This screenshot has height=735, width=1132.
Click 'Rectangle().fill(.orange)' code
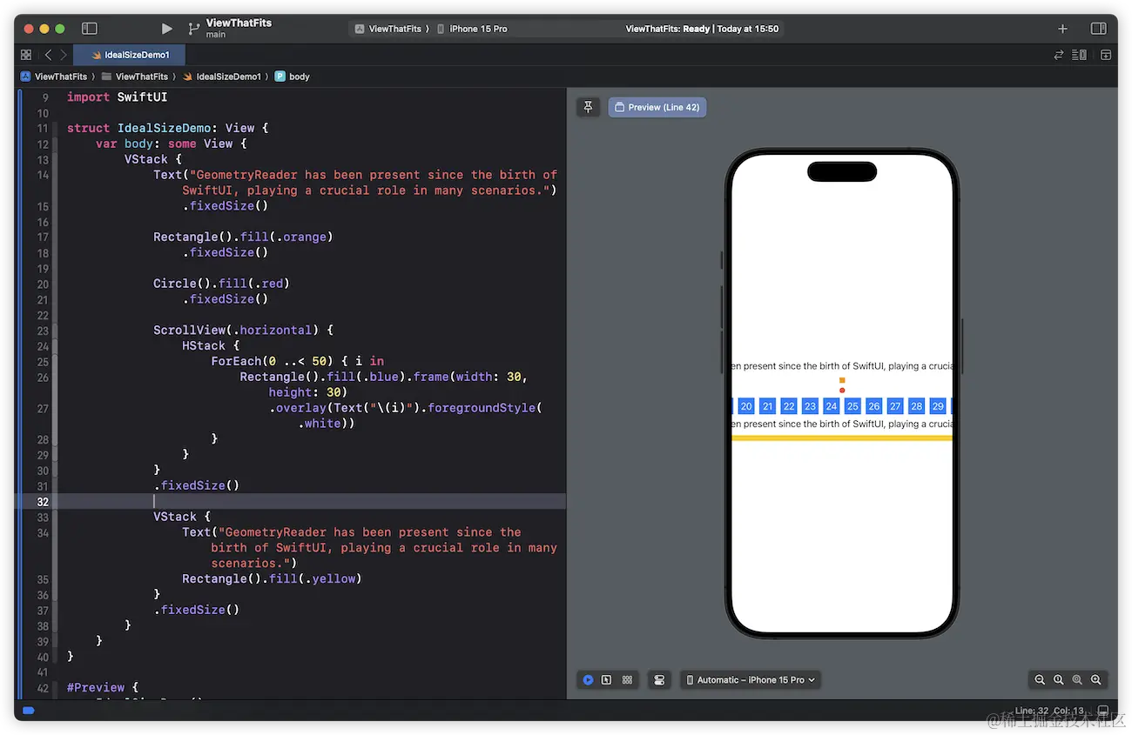click(244, 237)
